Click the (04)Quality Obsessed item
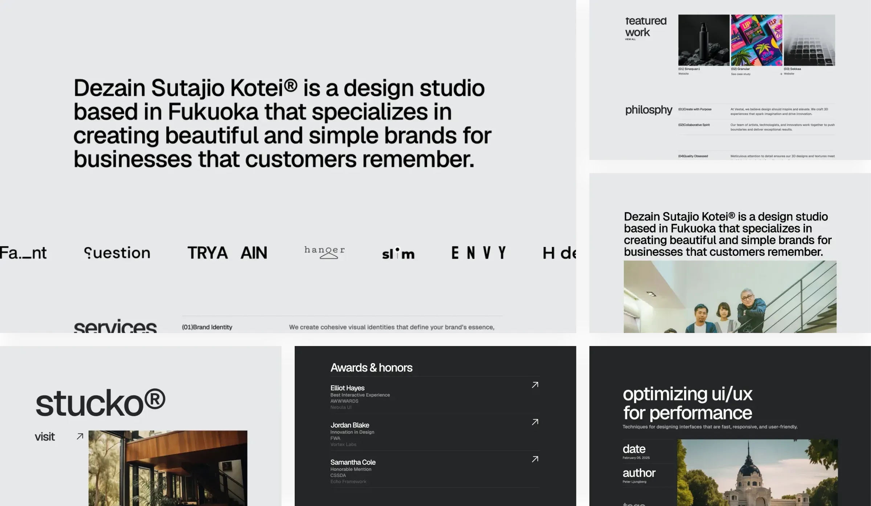Viewport: 871px width, 506px height. [x=693, y=156]
